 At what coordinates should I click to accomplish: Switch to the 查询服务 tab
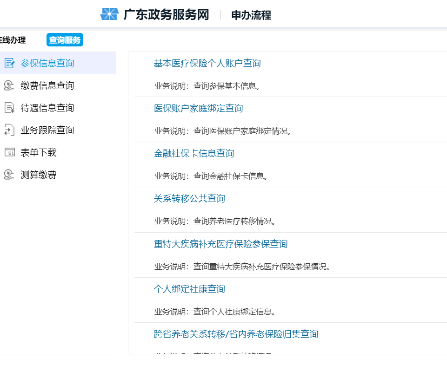(x=65, y=40)
